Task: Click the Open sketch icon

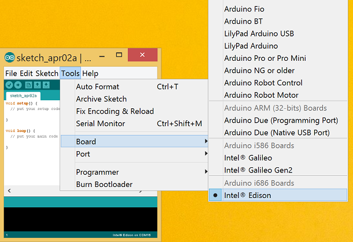Action: click(x=38, y=85)
